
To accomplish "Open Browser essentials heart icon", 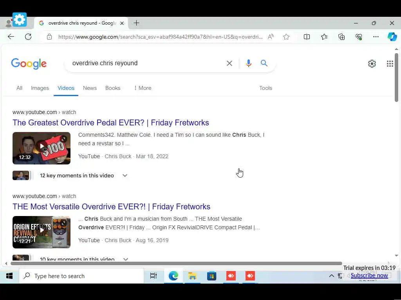I will point(359,37).
